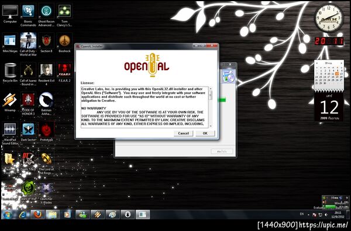The width and height of the screenshot is (351, 231).
Task: Click the license scrollbar down arrow
Action: [211, 126]
